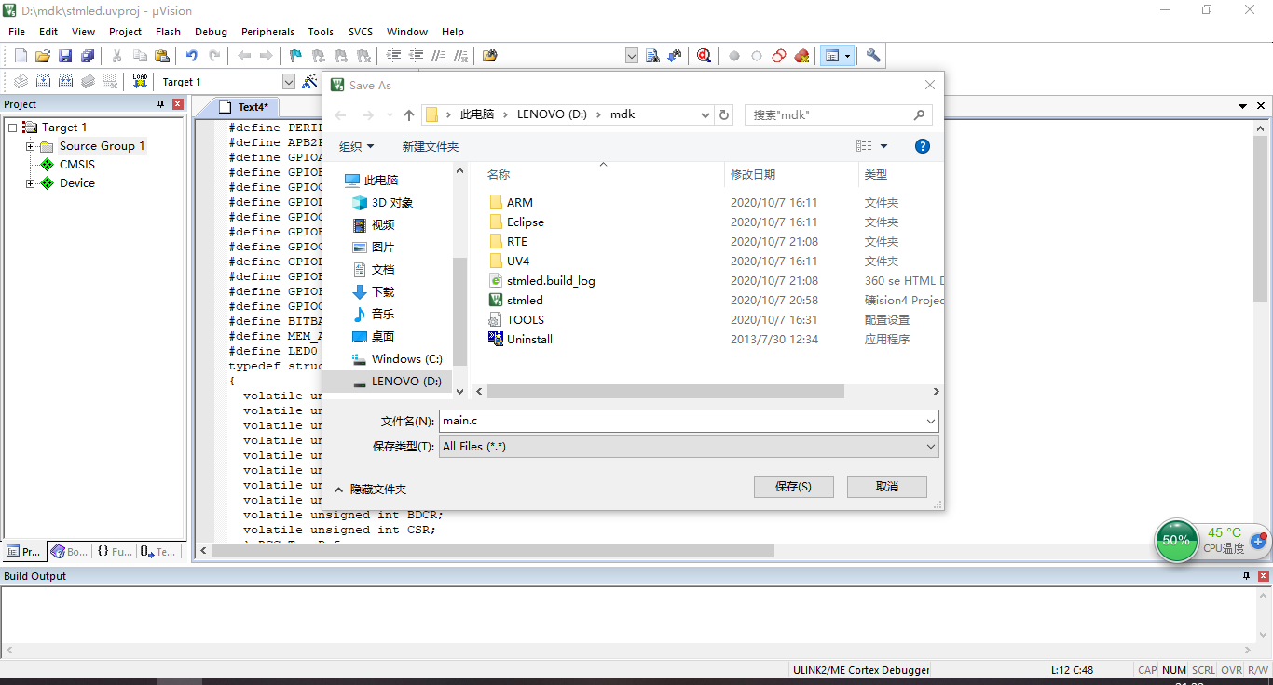This screenshot has width=1273, height=685.
Task: Click the Copy icon
Action: (140, 56)
